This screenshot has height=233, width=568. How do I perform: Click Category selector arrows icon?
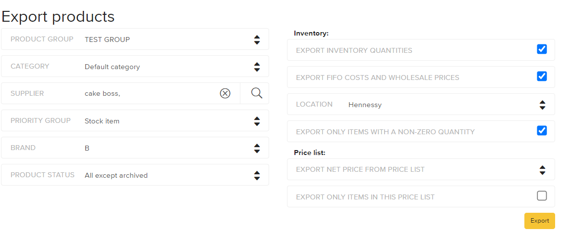[x=257, y=67]
